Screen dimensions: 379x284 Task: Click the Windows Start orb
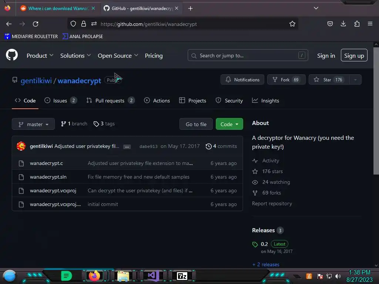pos(10,276)
